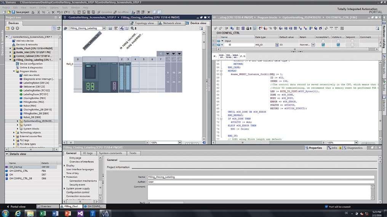The image size is (387, 217).
Task: Collapse the Details view panel
Action: click(7, 154)
